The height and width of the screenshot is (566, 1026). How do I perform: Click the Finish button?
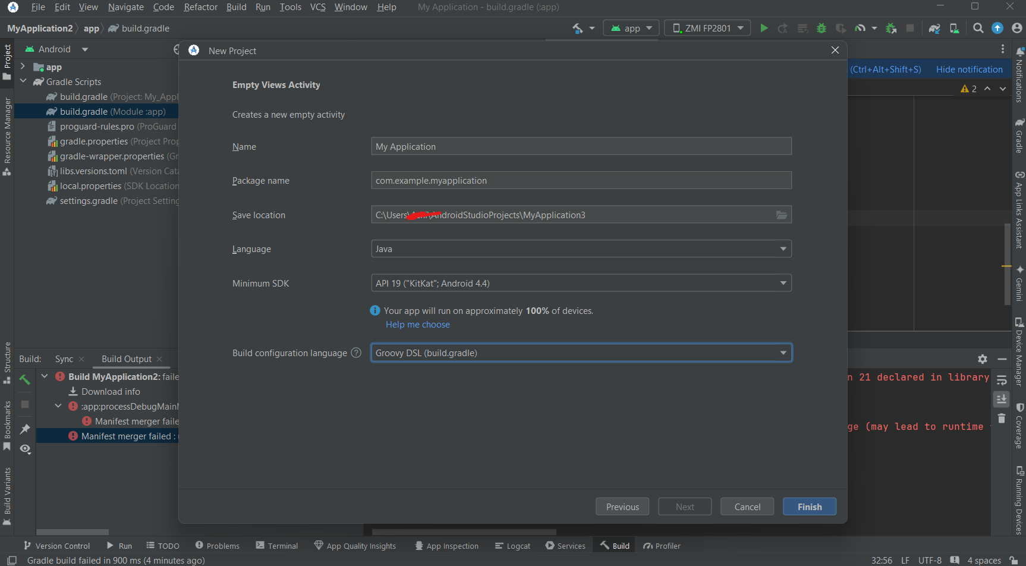pyautogui.click(x=809, y=507)
